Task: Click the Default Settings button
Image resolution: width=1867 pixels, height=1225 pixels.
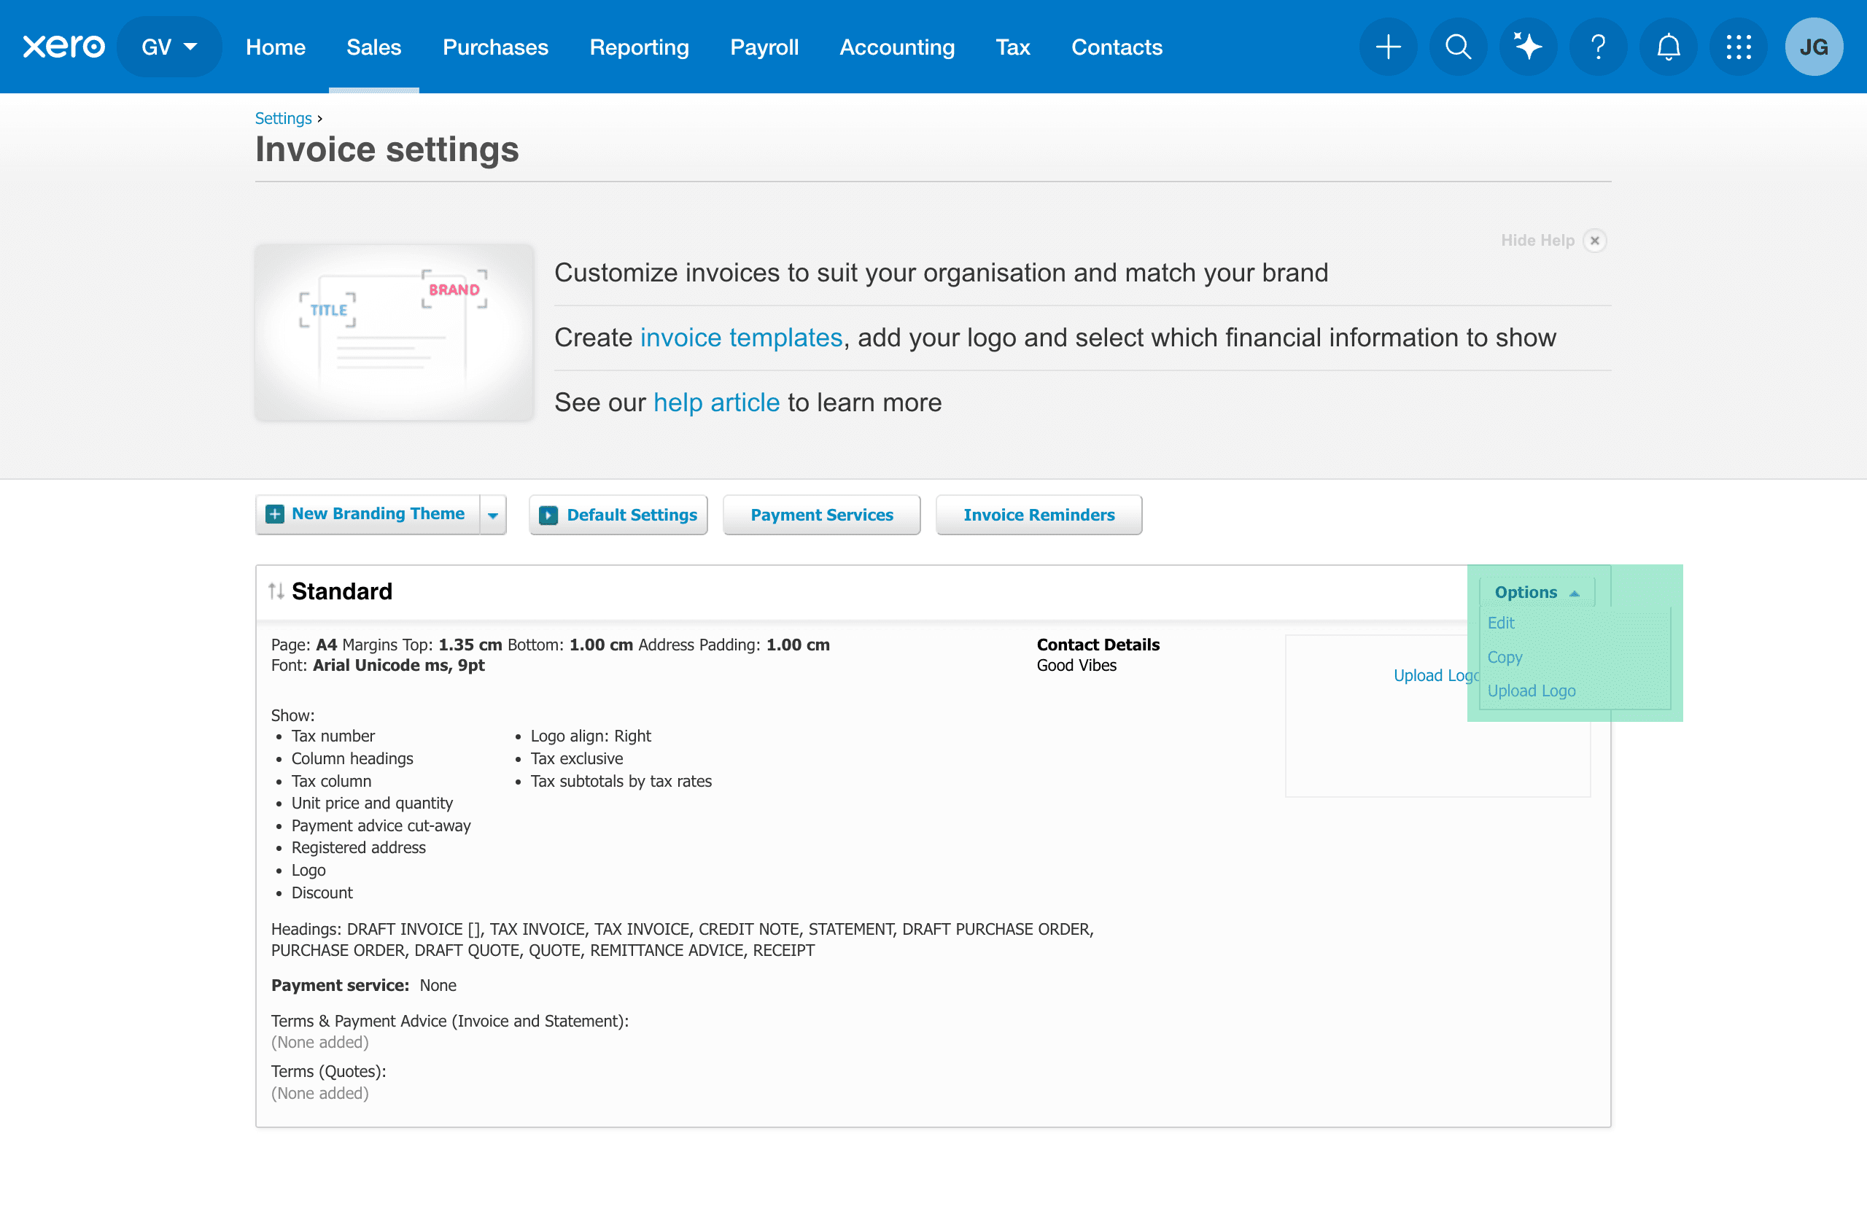Action: [x=618, y=516]
